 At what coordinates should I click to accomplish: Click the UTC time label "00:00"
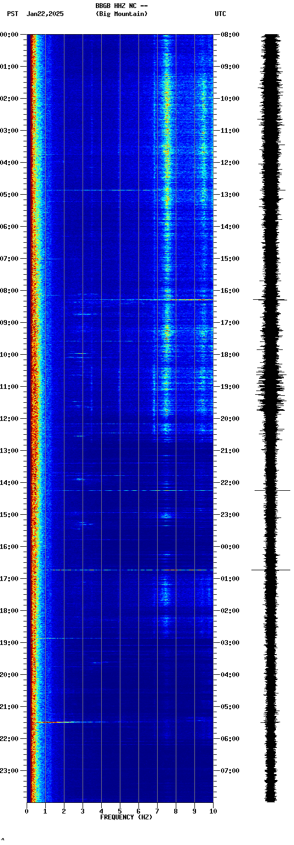[x=230, y=547]
